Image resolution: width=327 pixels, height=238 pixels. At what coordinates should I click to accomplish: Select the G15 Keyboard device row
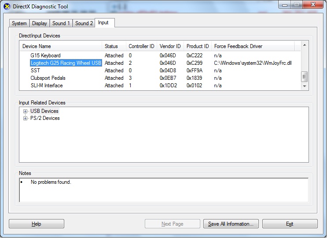coord(45,56)
